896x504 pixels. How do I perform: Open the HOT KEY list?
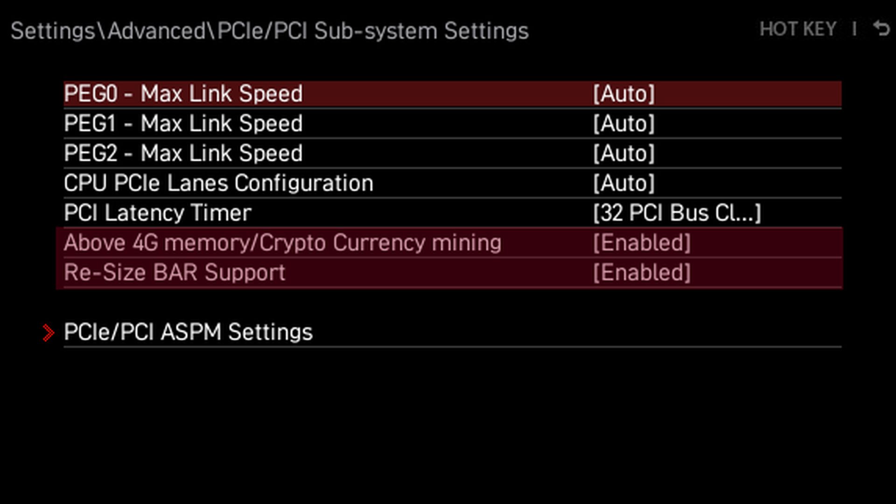coord(798,29)
